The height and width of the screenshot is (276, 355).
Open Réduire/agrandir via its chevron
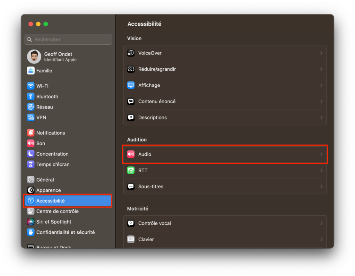pyautogui.click(x=321, y=69)
